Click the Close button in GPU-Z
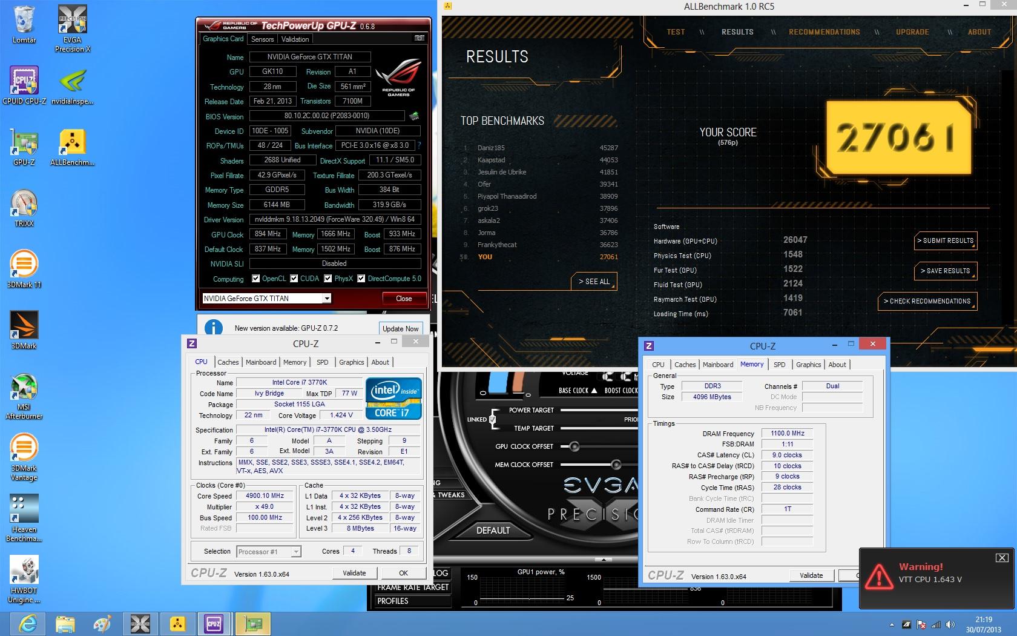Screen dimensions: 1017x636 point(404,299)
